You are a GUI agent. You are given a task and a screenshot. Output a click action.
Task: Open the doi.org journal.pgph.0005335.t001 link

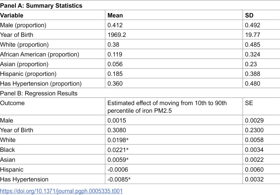pos(61,191)
